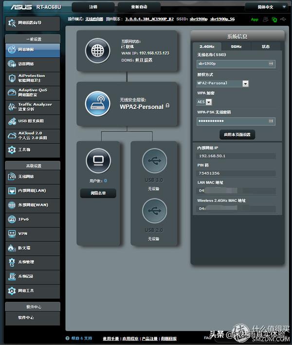Click the Internet status globe icon
The image size is (292, 345).
coord(98,50)
